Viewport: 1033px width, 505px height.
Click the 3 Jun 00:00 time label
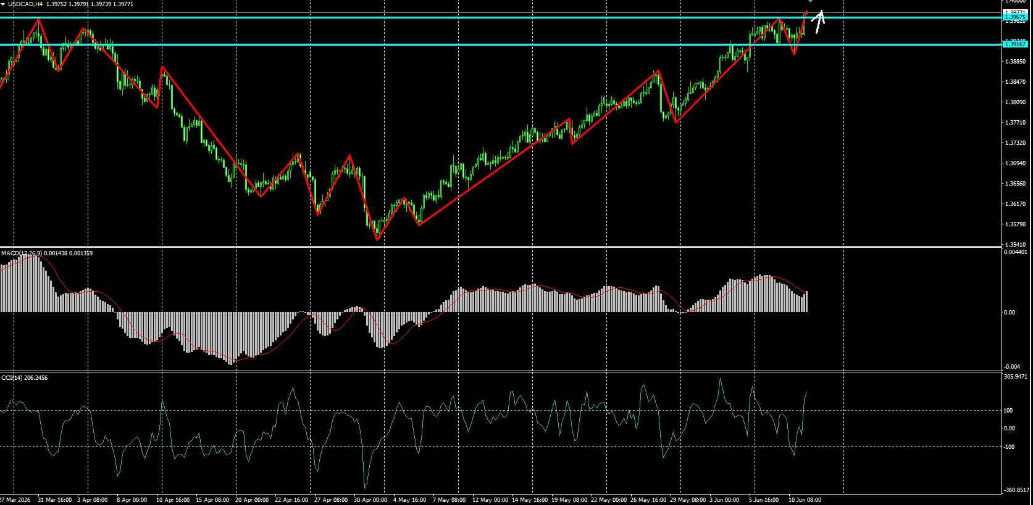724,500
